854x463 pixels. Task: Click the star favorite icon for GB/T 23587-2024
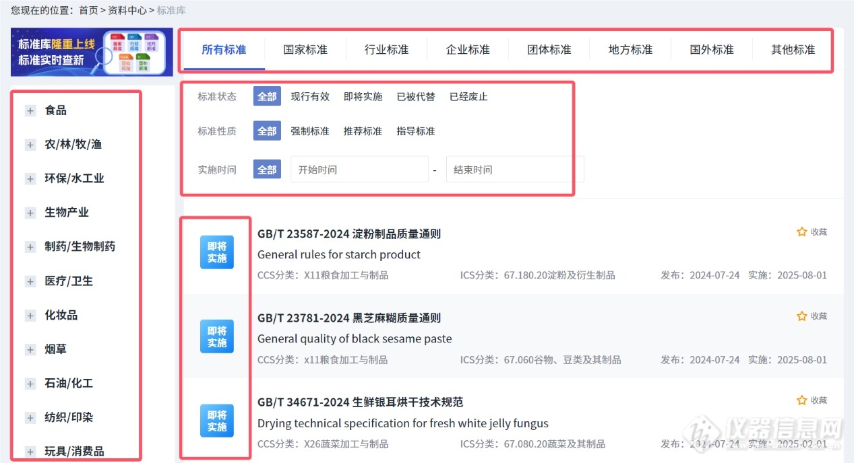click(801, 231)
